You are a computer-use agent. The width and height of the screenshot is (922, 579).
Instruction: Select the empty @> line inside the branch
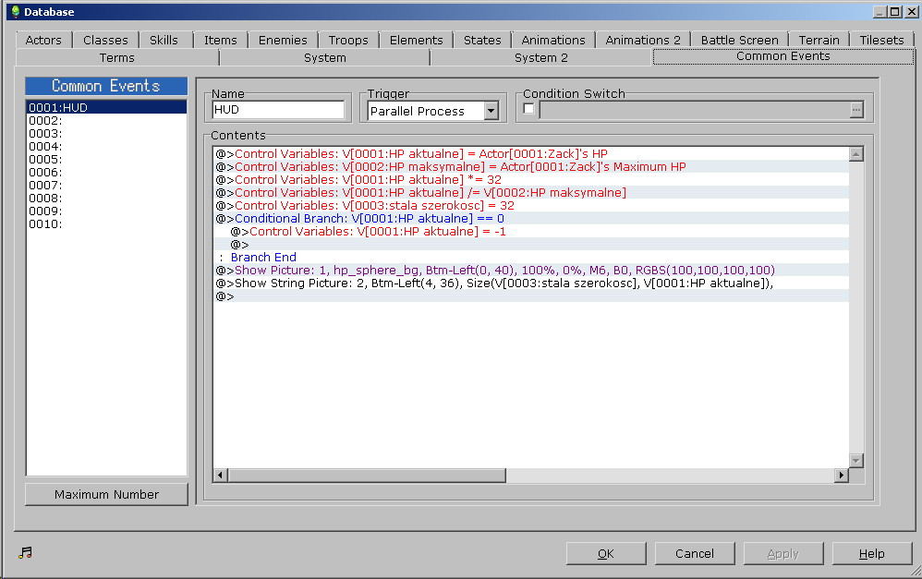point(531,245)
